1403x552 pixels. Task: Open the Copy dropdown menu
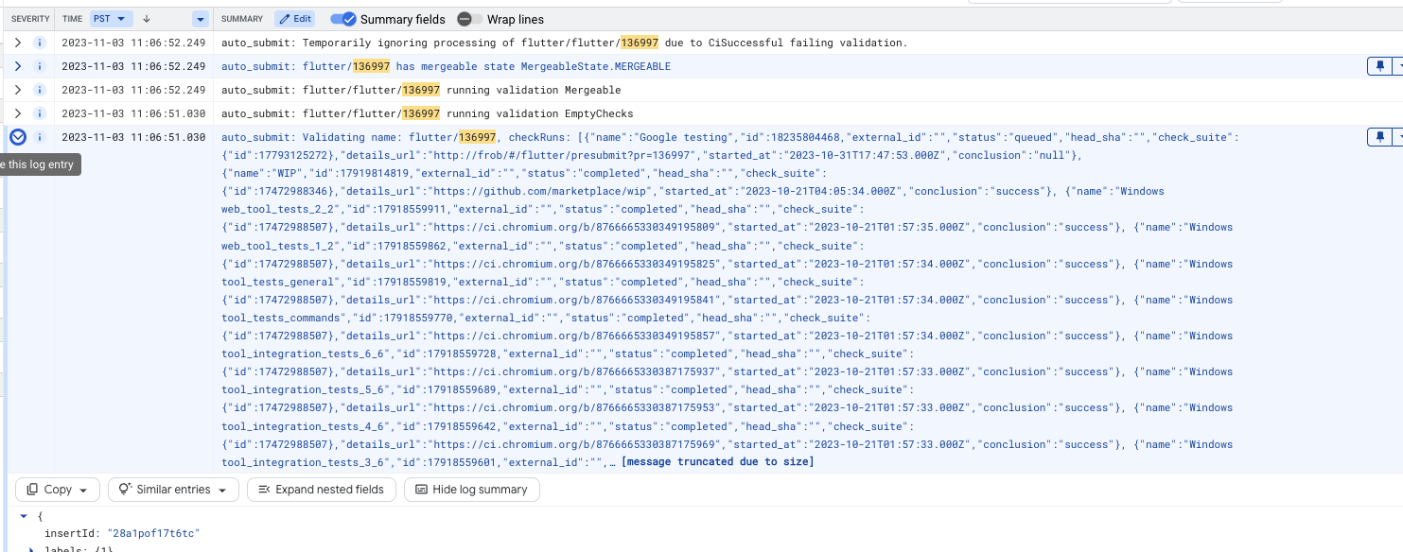(x=81, y=490)
